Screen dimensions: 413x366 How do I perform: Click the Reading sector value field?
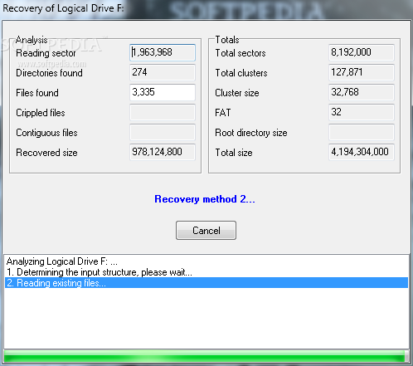[x=163, y=52]
